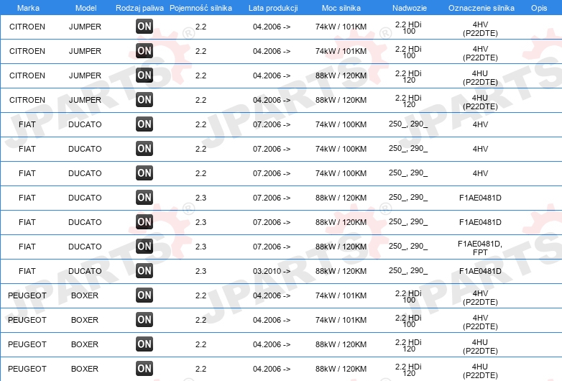Select the Marka column header
Image resolution: width=562 pixels, height=381 pixels.
[28, 8]
